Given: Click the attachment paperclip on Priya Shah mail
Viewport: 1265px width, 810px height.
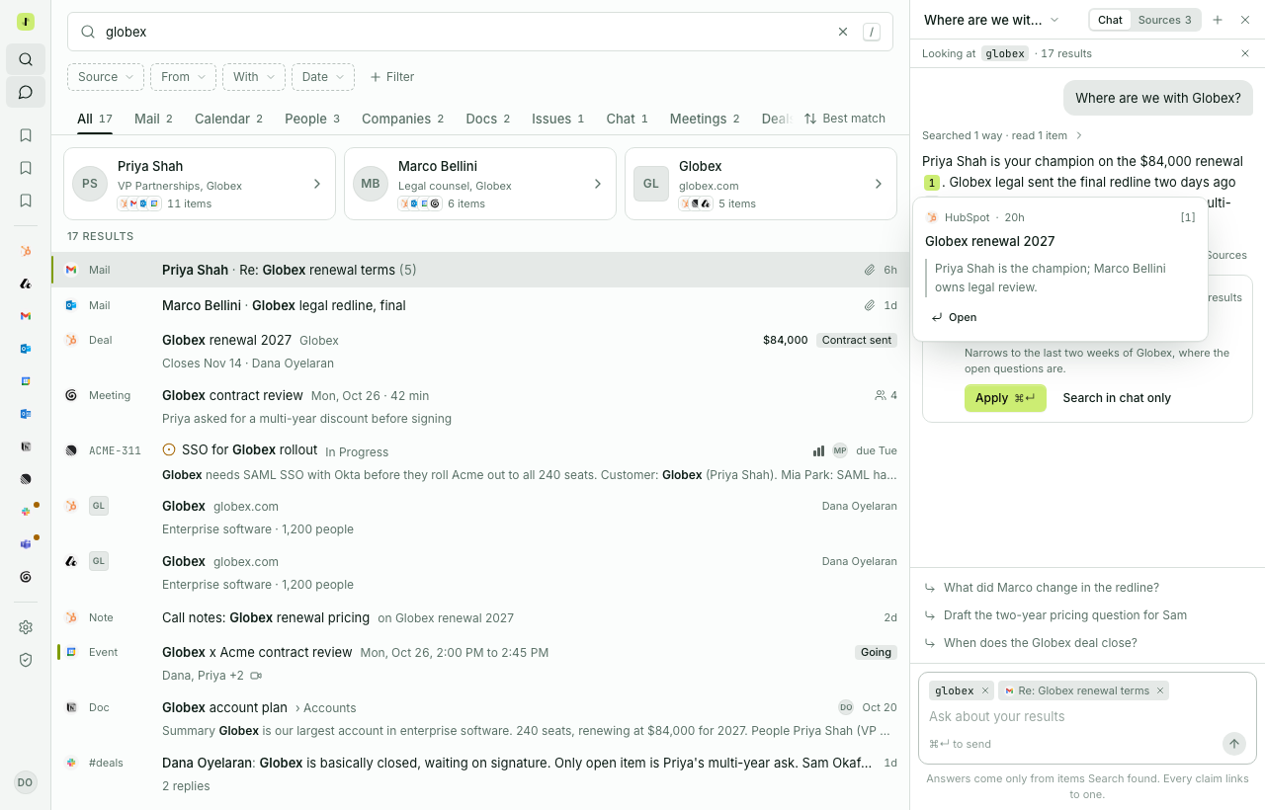Looking at the screenshot, I should pyautogui.click(x=870, y=270).
